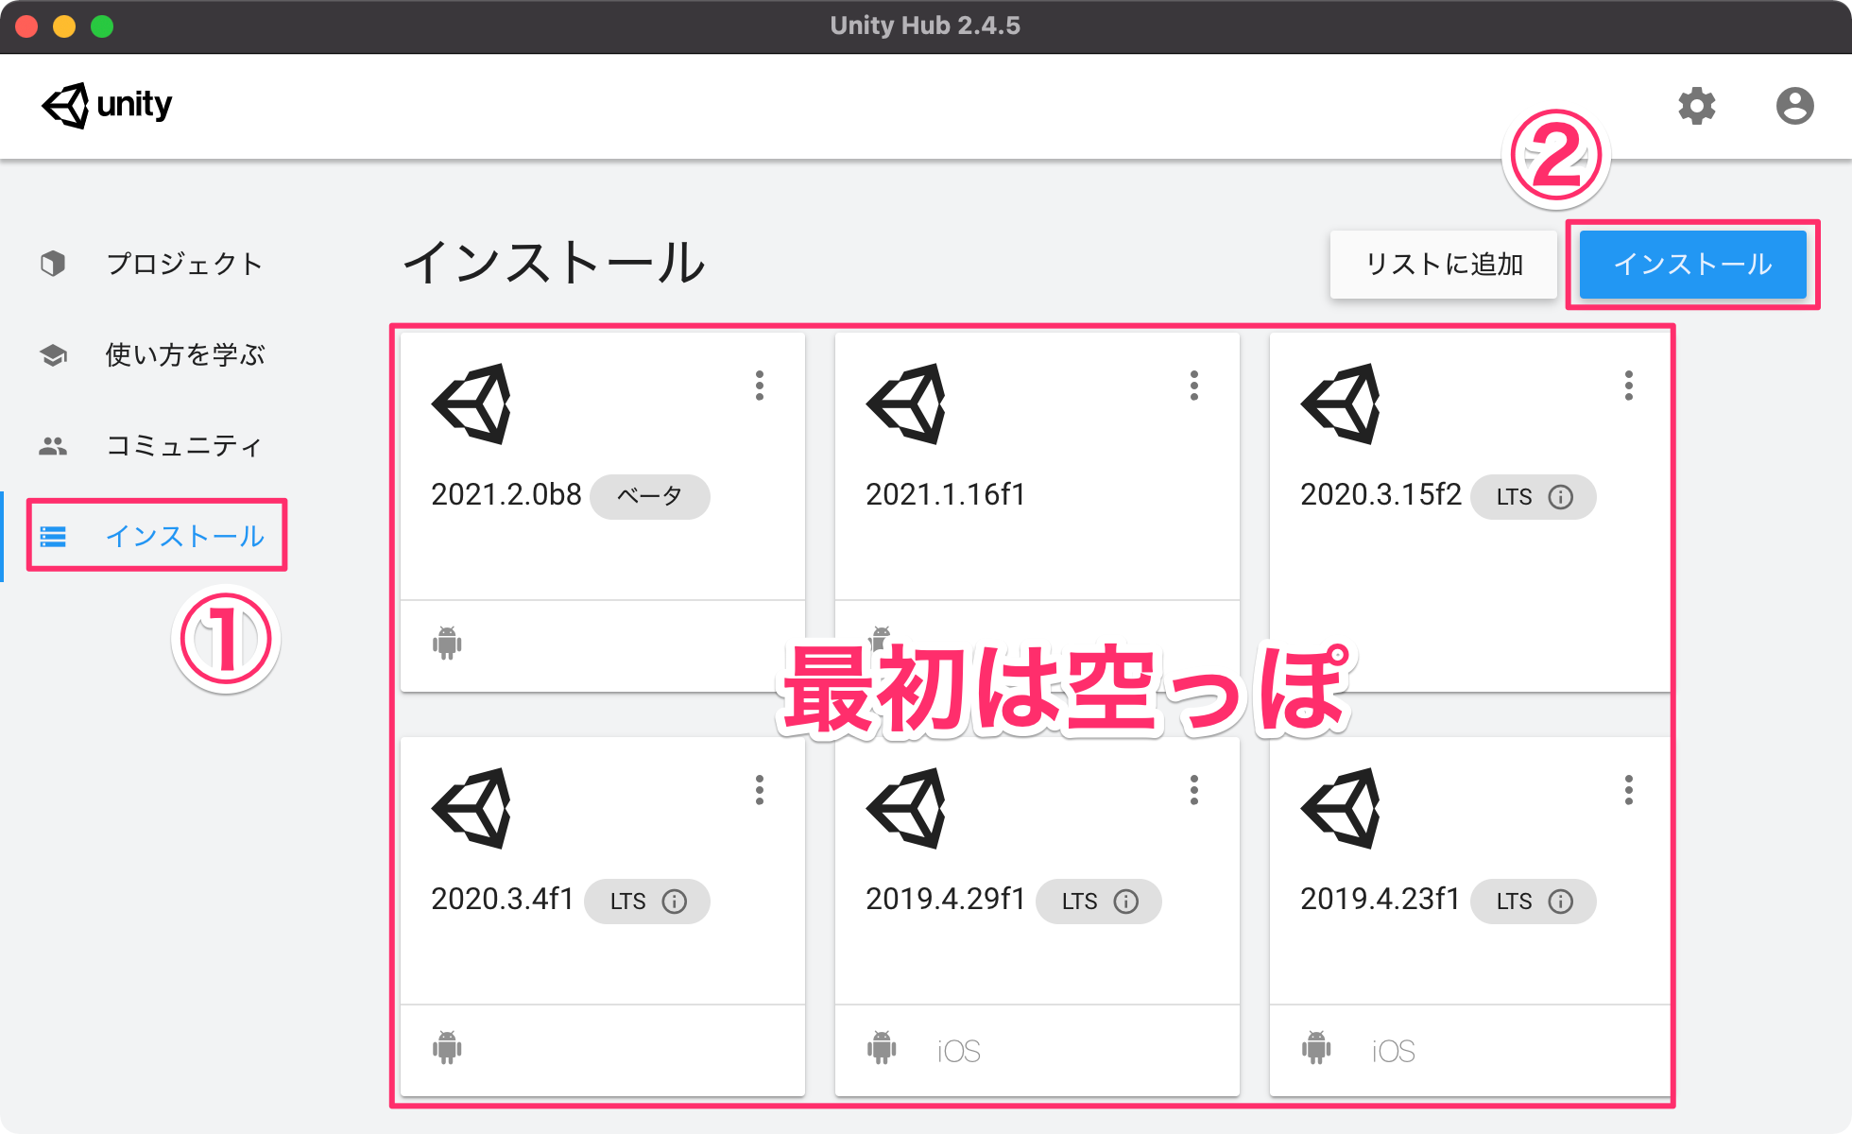This screenshot has height=1134, width=1852.
Task: Click the Android icon on the 2021.2.0b8 card
Action: point(447,644)
